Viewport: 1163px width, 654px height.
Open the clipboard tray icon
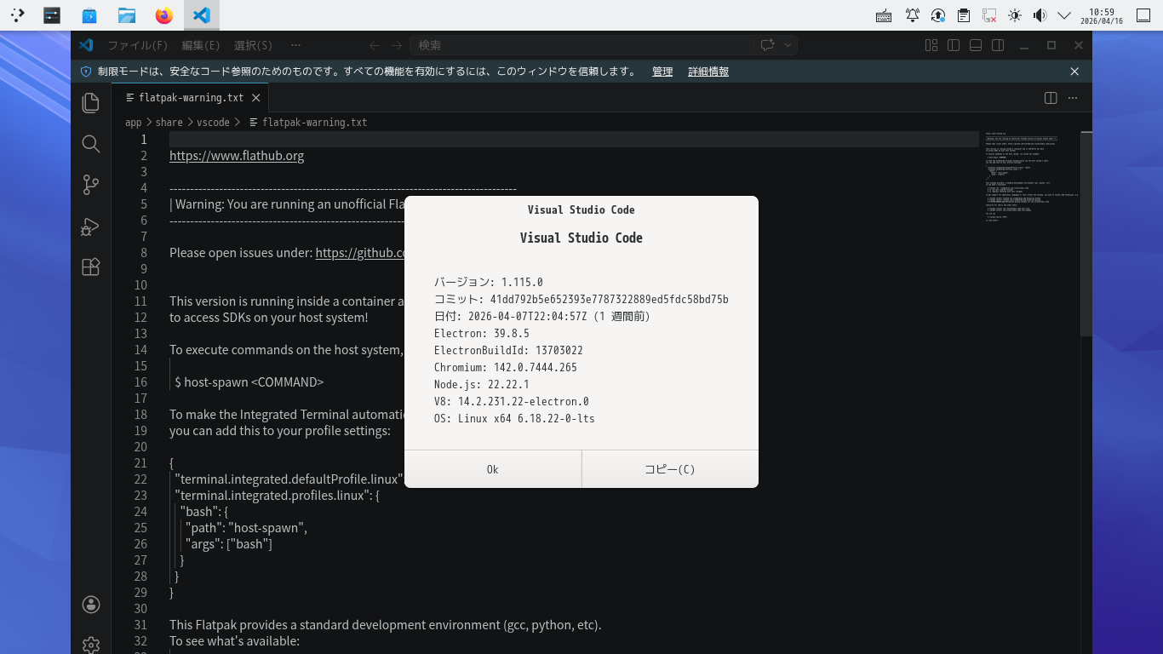[x=964, y=15]
